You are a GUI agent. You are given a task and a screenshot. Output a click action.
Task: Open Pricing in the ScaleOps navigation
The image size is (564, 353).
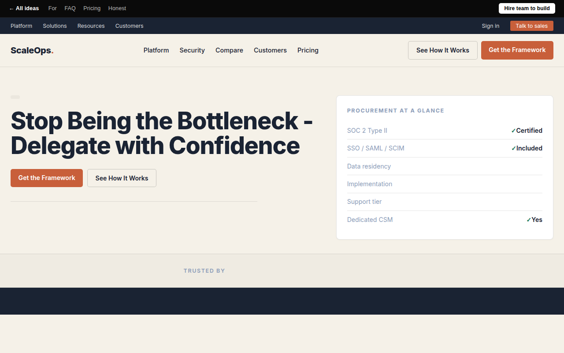click(308, 50)
